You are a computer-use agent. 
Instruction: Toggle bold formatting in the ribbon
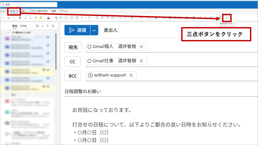click(x=20, y=18)
